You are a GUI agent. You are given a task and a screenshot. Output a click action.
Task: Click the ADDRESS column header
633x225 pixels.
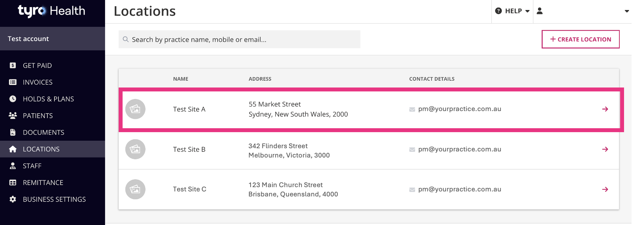[260, 79]
